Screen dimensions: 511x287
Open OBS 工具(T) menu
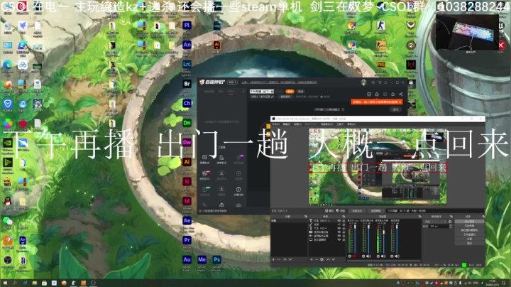pos(340,124)
